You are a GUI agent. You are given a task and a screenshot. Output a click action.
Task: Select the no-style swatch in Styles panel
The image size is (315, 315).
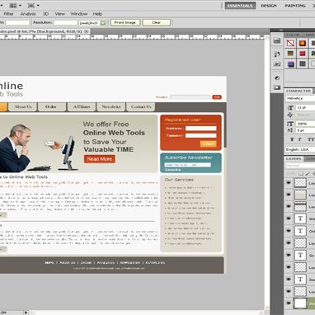290,43
